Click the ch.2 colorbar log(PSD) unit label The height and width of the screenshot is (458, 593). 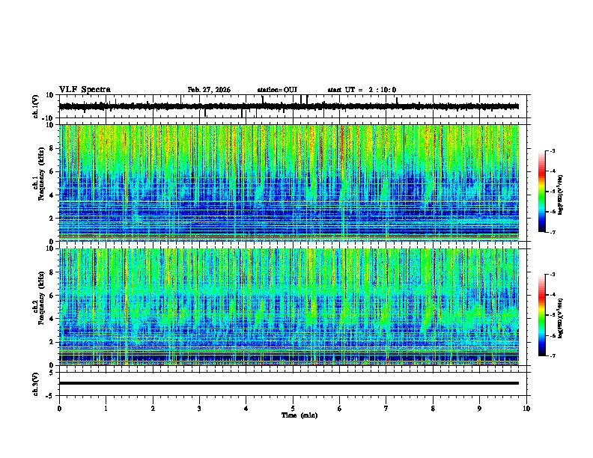click(561, 318)
